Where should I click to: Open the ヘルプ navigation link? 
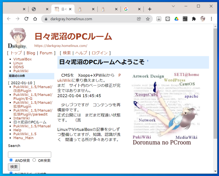point(81,53)
